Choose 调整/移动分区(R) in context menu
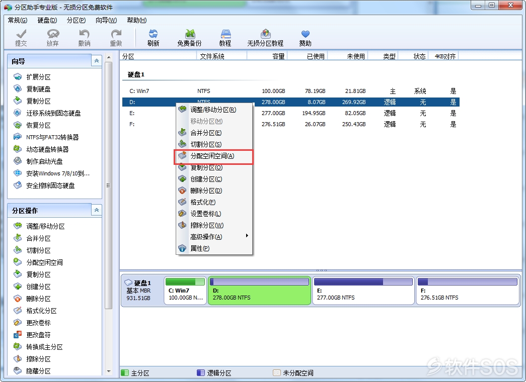526x382 pixels. click(214, 110)
